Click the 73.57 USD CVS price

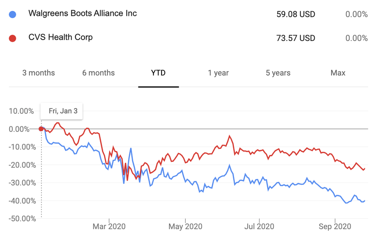coord(296,38)
